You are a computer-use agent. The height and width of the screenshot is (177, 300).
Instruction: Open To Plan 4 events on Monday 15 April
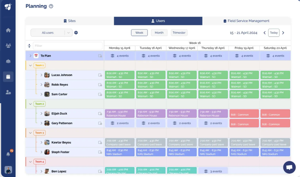[120, 56]
